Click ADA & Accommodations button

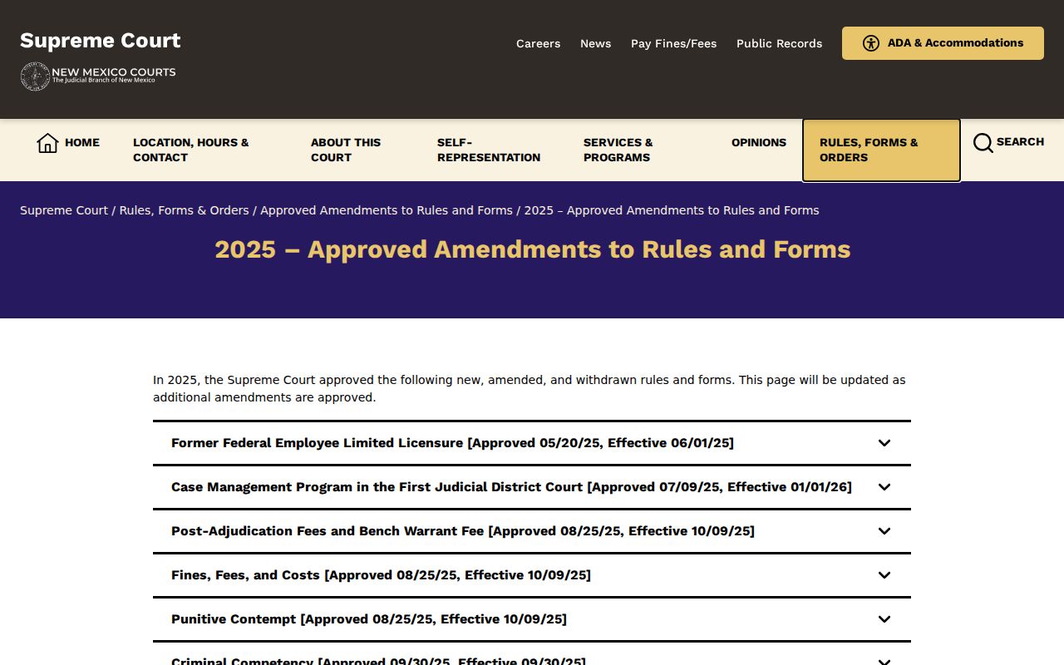(943, 43)
